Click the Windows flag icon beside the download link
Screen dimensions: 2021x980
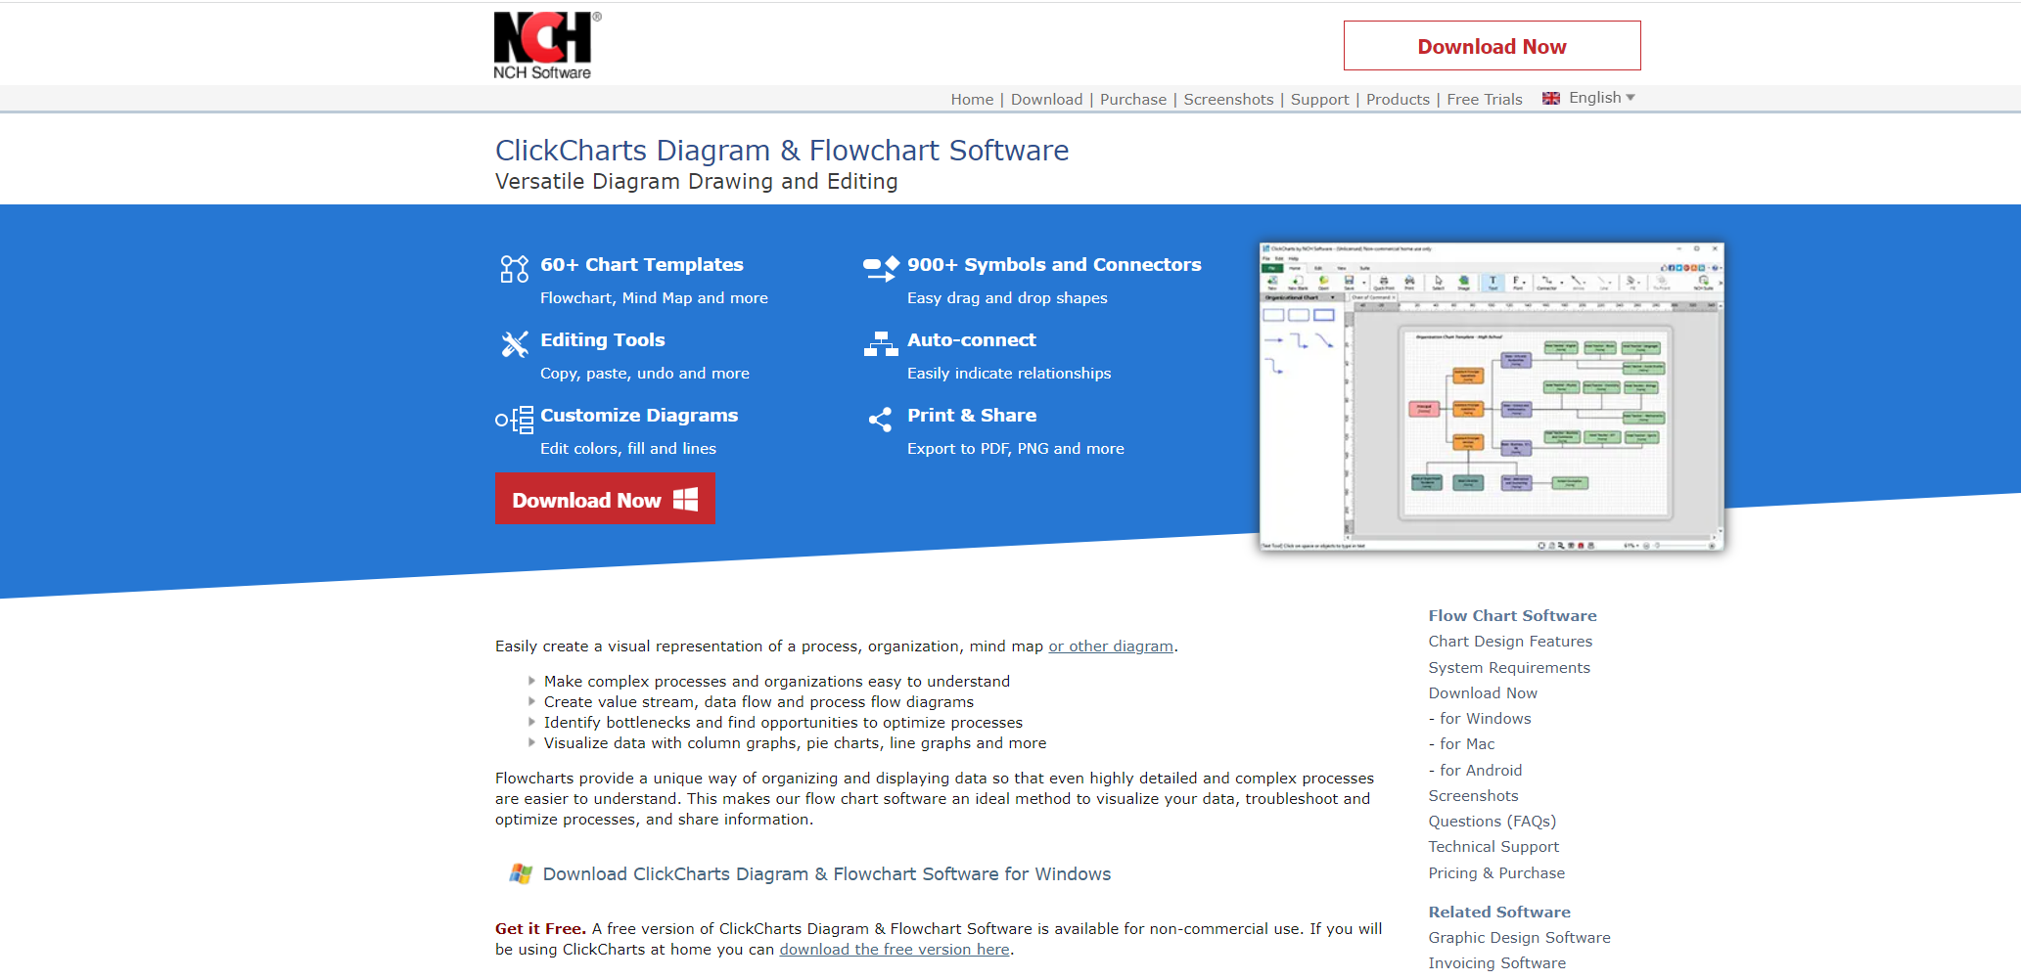click(x=521, y=873)
